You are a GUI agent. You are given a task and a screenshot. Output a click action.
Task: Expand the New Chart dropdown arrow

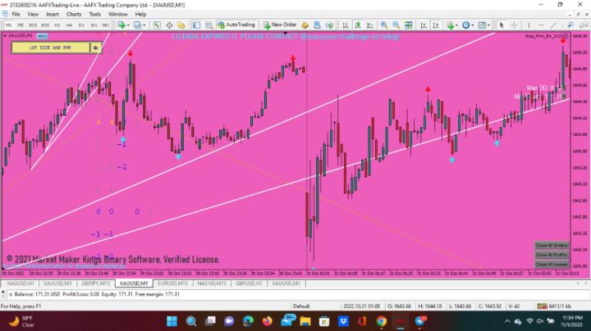coord(128,25)
